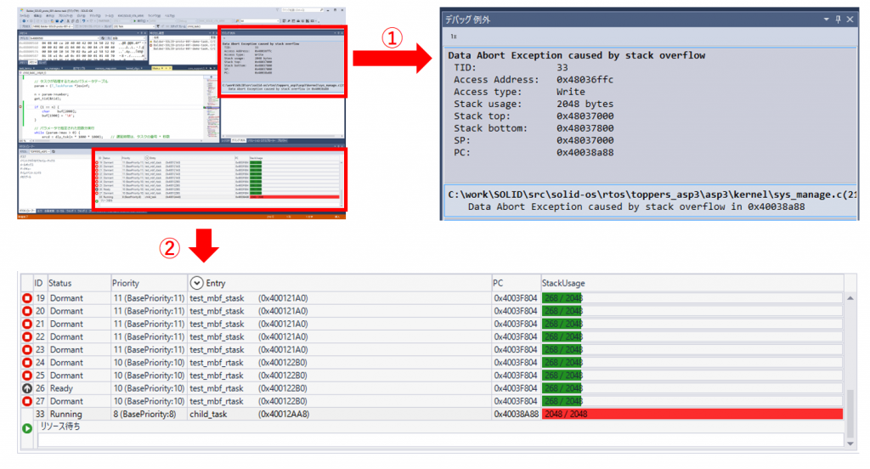
Task: Click the Dormant status icon for task 19
Action: click(26, 298)
